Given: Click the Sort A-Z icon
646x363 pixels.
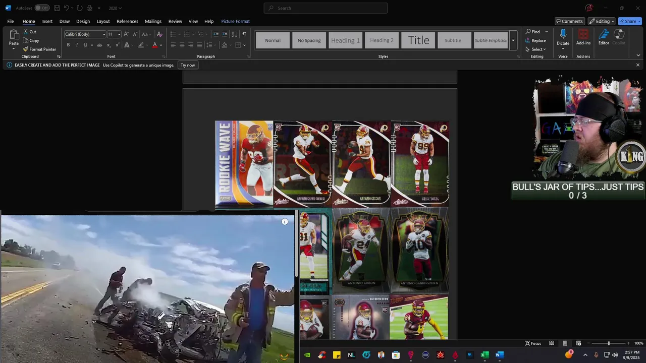Looking at the screenshot, I should [234, 34].
